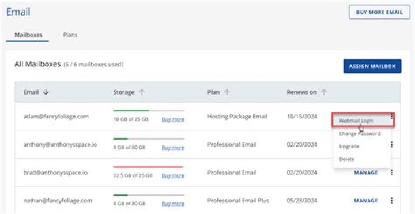415x214 pixels.
Task: Click the email anthony@anthonysspace.io
Action: click(60, 145)
